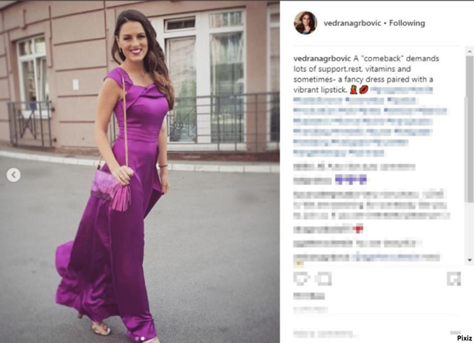474x343 pixels.
Task: Focus the add a comment field
Action: tap(367, 334)
